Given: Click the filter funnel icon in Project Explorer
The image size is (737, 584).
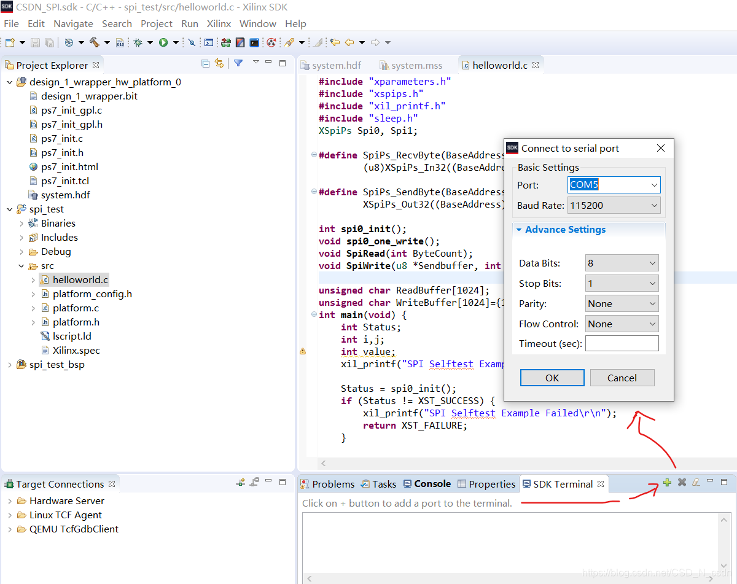Looking at the screenshot, I should (x=238, y=63).
